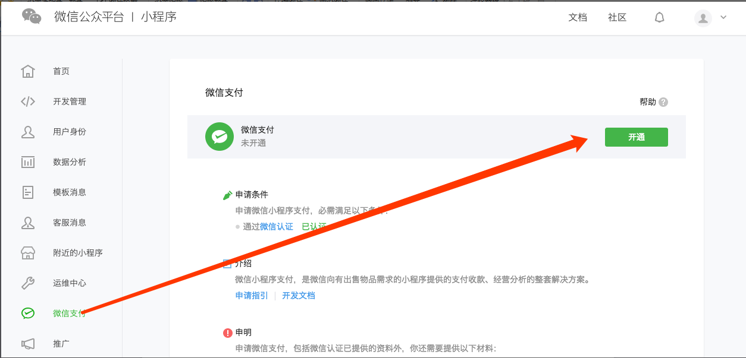Click the 帮助 question mark icon
Screen dimensions: 746x358
click(x=663, y=102)
